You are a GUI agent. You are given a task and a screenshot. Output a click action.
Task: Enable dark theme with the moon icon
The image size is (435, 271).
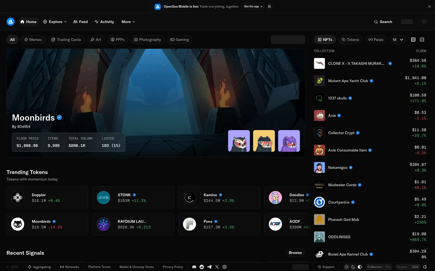[353, 267]
